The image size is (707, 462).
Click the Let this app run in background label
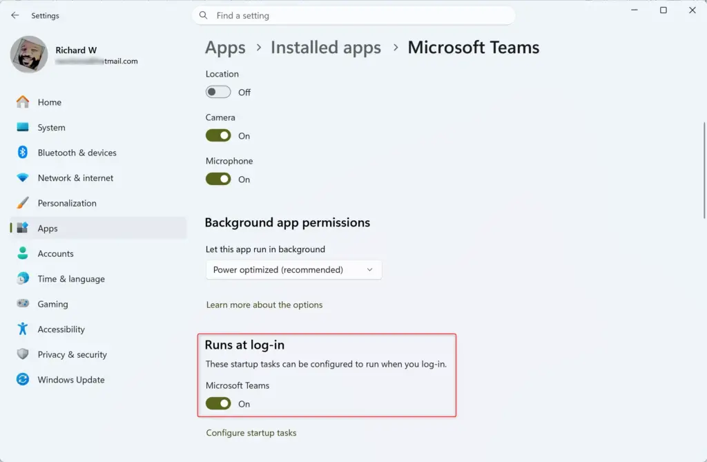265,249
